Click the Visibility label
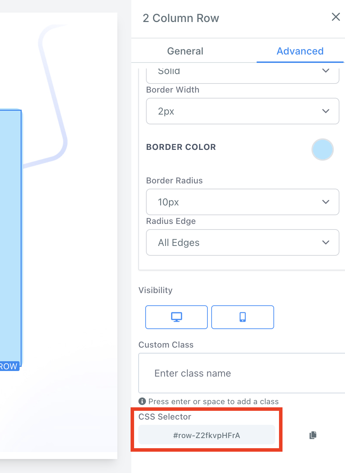345x473 pixels. click(155, 290)
